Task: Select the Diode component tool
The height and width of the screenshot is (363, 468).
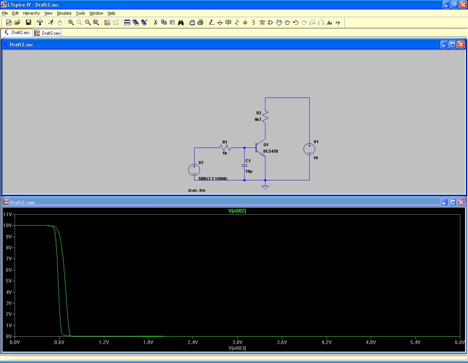Action: click(262, 23)
